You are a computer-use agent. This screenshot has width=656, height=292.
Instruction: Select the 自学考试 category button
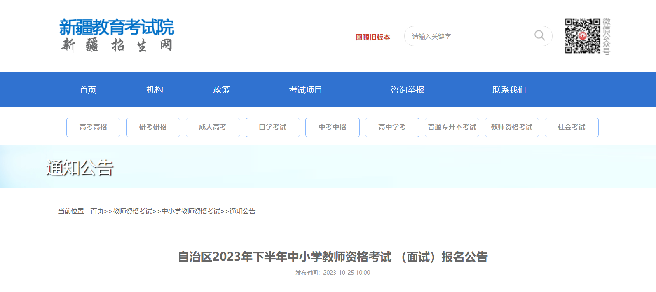272,127
